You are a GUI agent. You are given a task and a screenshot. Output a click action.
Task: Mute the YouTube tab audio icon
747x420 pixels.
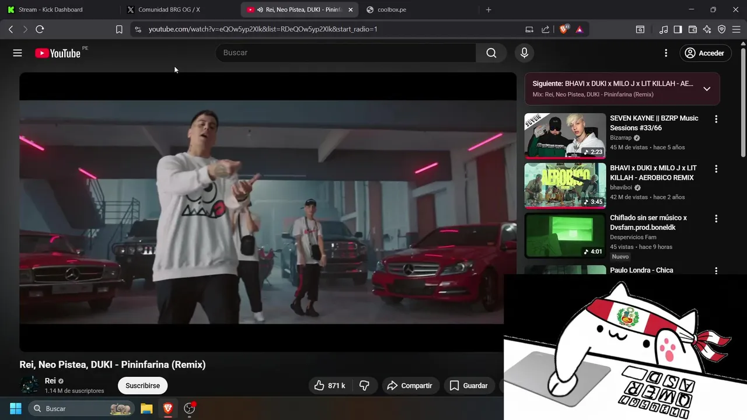pos(260,10)
